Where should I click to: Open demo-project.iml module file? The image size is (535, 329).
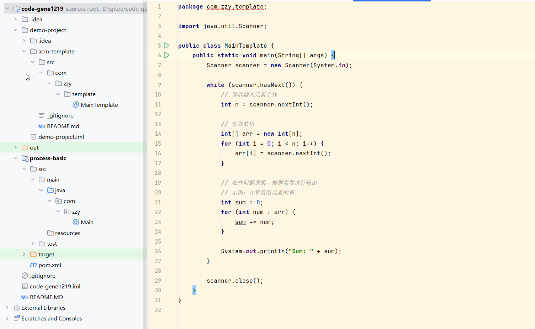[x=57, y=137]
